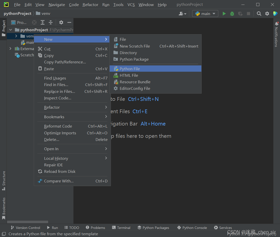Choose Resource Bundle in New submenu
The width and height of the screenshot is (280, 237).
point(155,82)
